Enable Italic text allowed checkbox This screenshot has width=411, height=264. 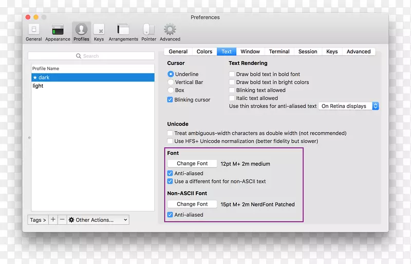232,98
